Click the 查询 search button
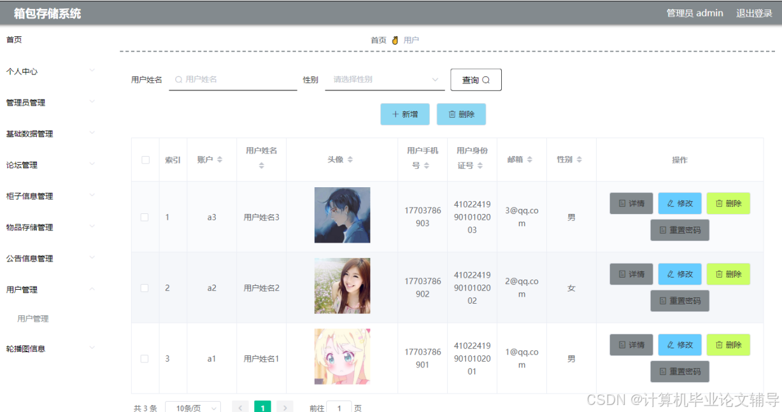 (476, 80)
